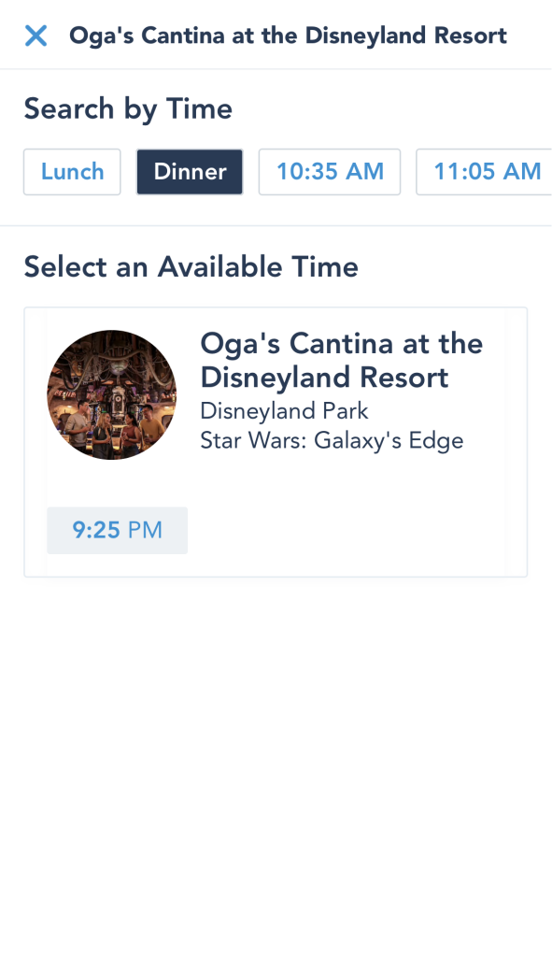
Task: Tap the PM label in the time slot
Action: point(145,530)
